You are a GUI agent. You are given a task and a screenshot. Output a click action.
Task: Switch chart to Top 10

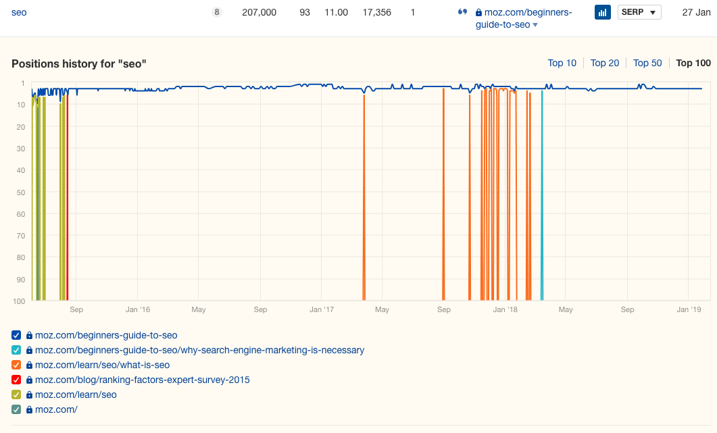(562, 63)
